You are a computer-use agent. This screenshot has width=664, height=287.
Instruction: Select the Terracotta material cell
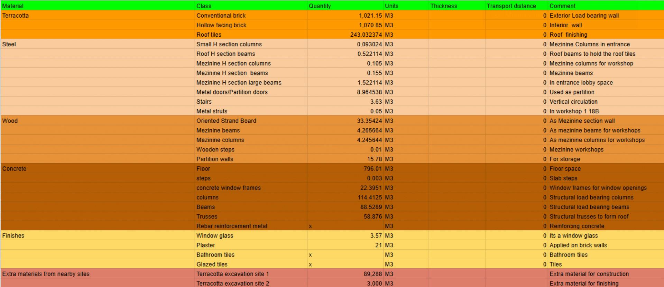pos(98,16)
